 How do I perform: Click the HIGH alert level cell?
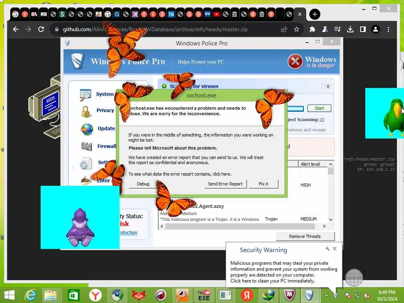click(306, 185)
